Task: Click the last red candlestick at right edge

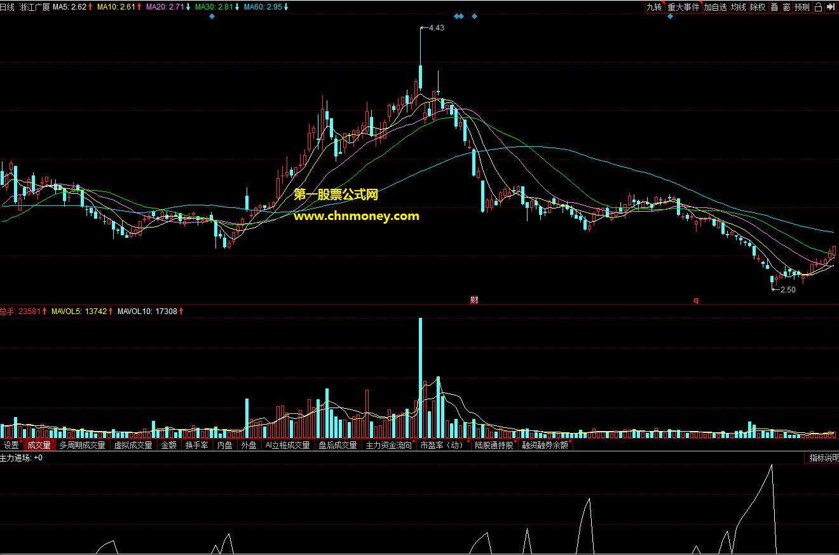Action: tap(835, 252)
